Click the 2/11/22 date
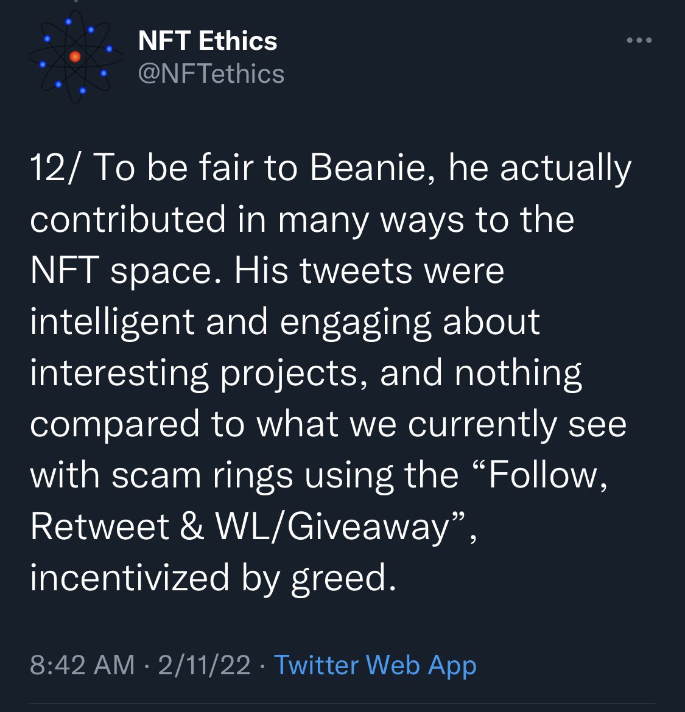The height and width of the screenshot is (712, 685). tap(204, 665)
